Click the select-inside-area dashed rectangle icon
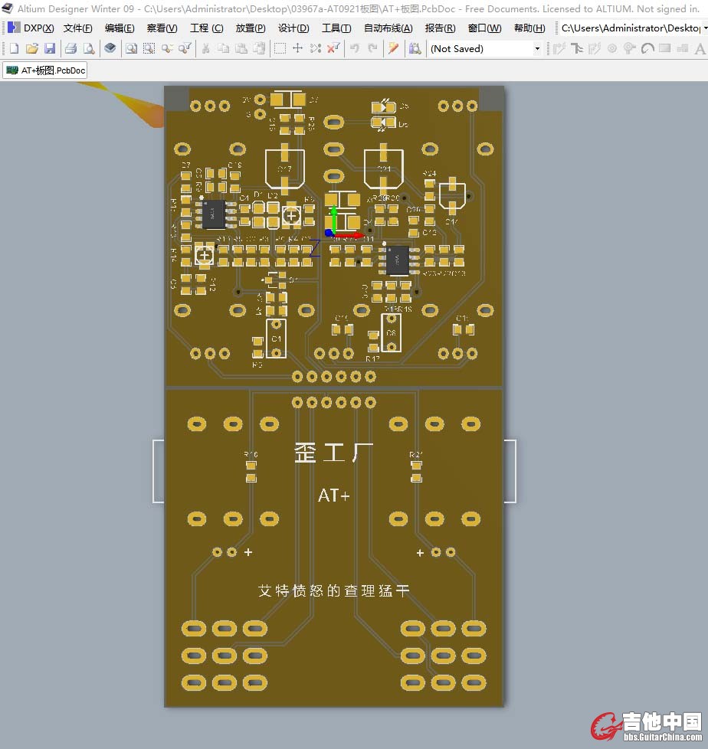708x749 pixels. pyautogui.click(x=280, y=48)
